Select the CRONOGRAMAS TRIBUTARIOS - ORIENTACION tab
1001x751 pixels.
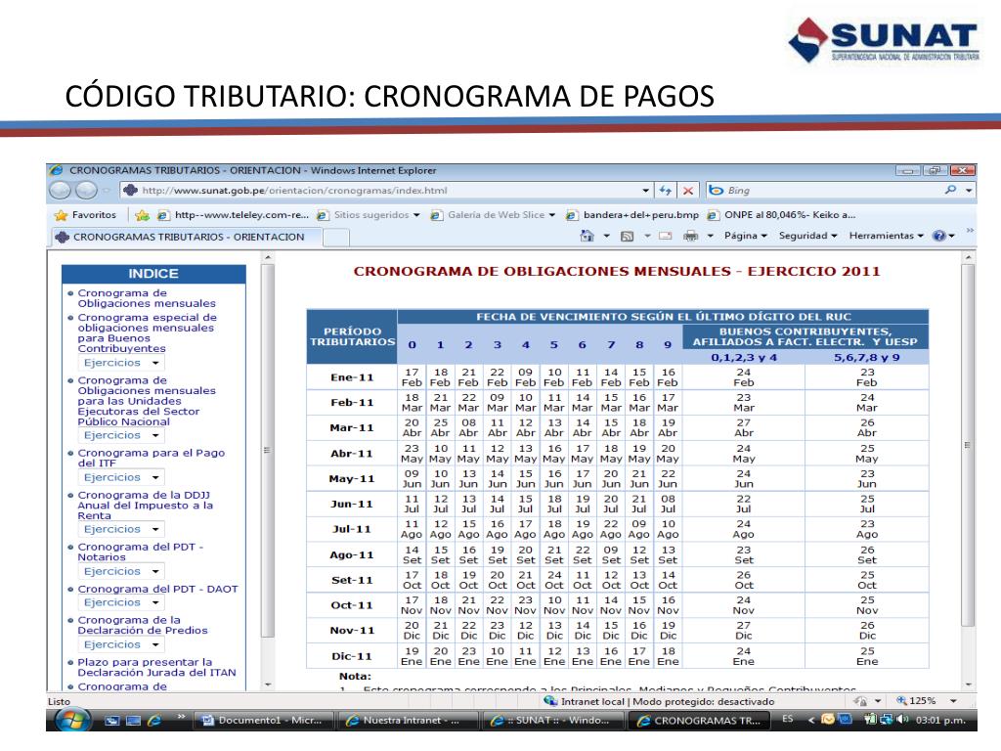click(186, 237)
